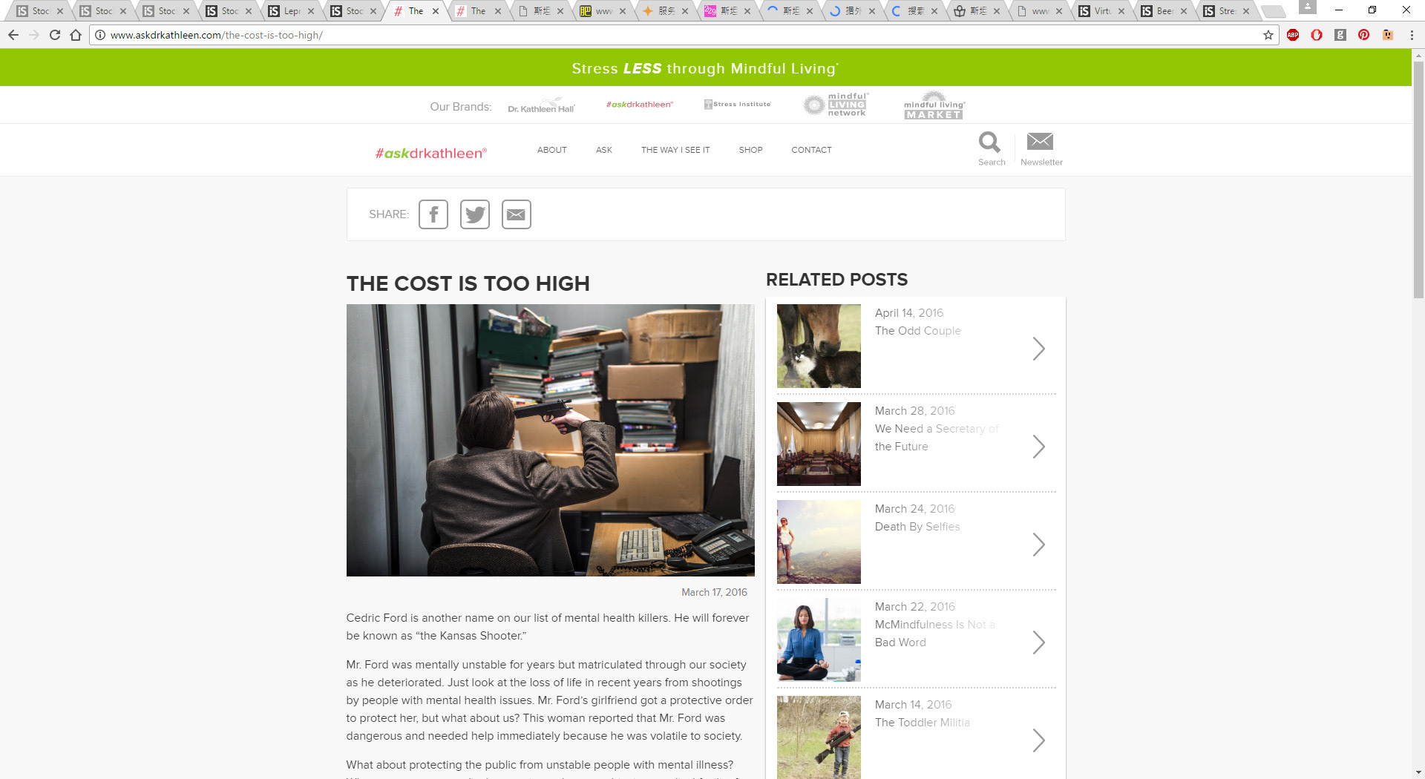The image size is (1425, 779).
Task: Open The Toddler Militia chevron arrow
Action: (1039, 740)
